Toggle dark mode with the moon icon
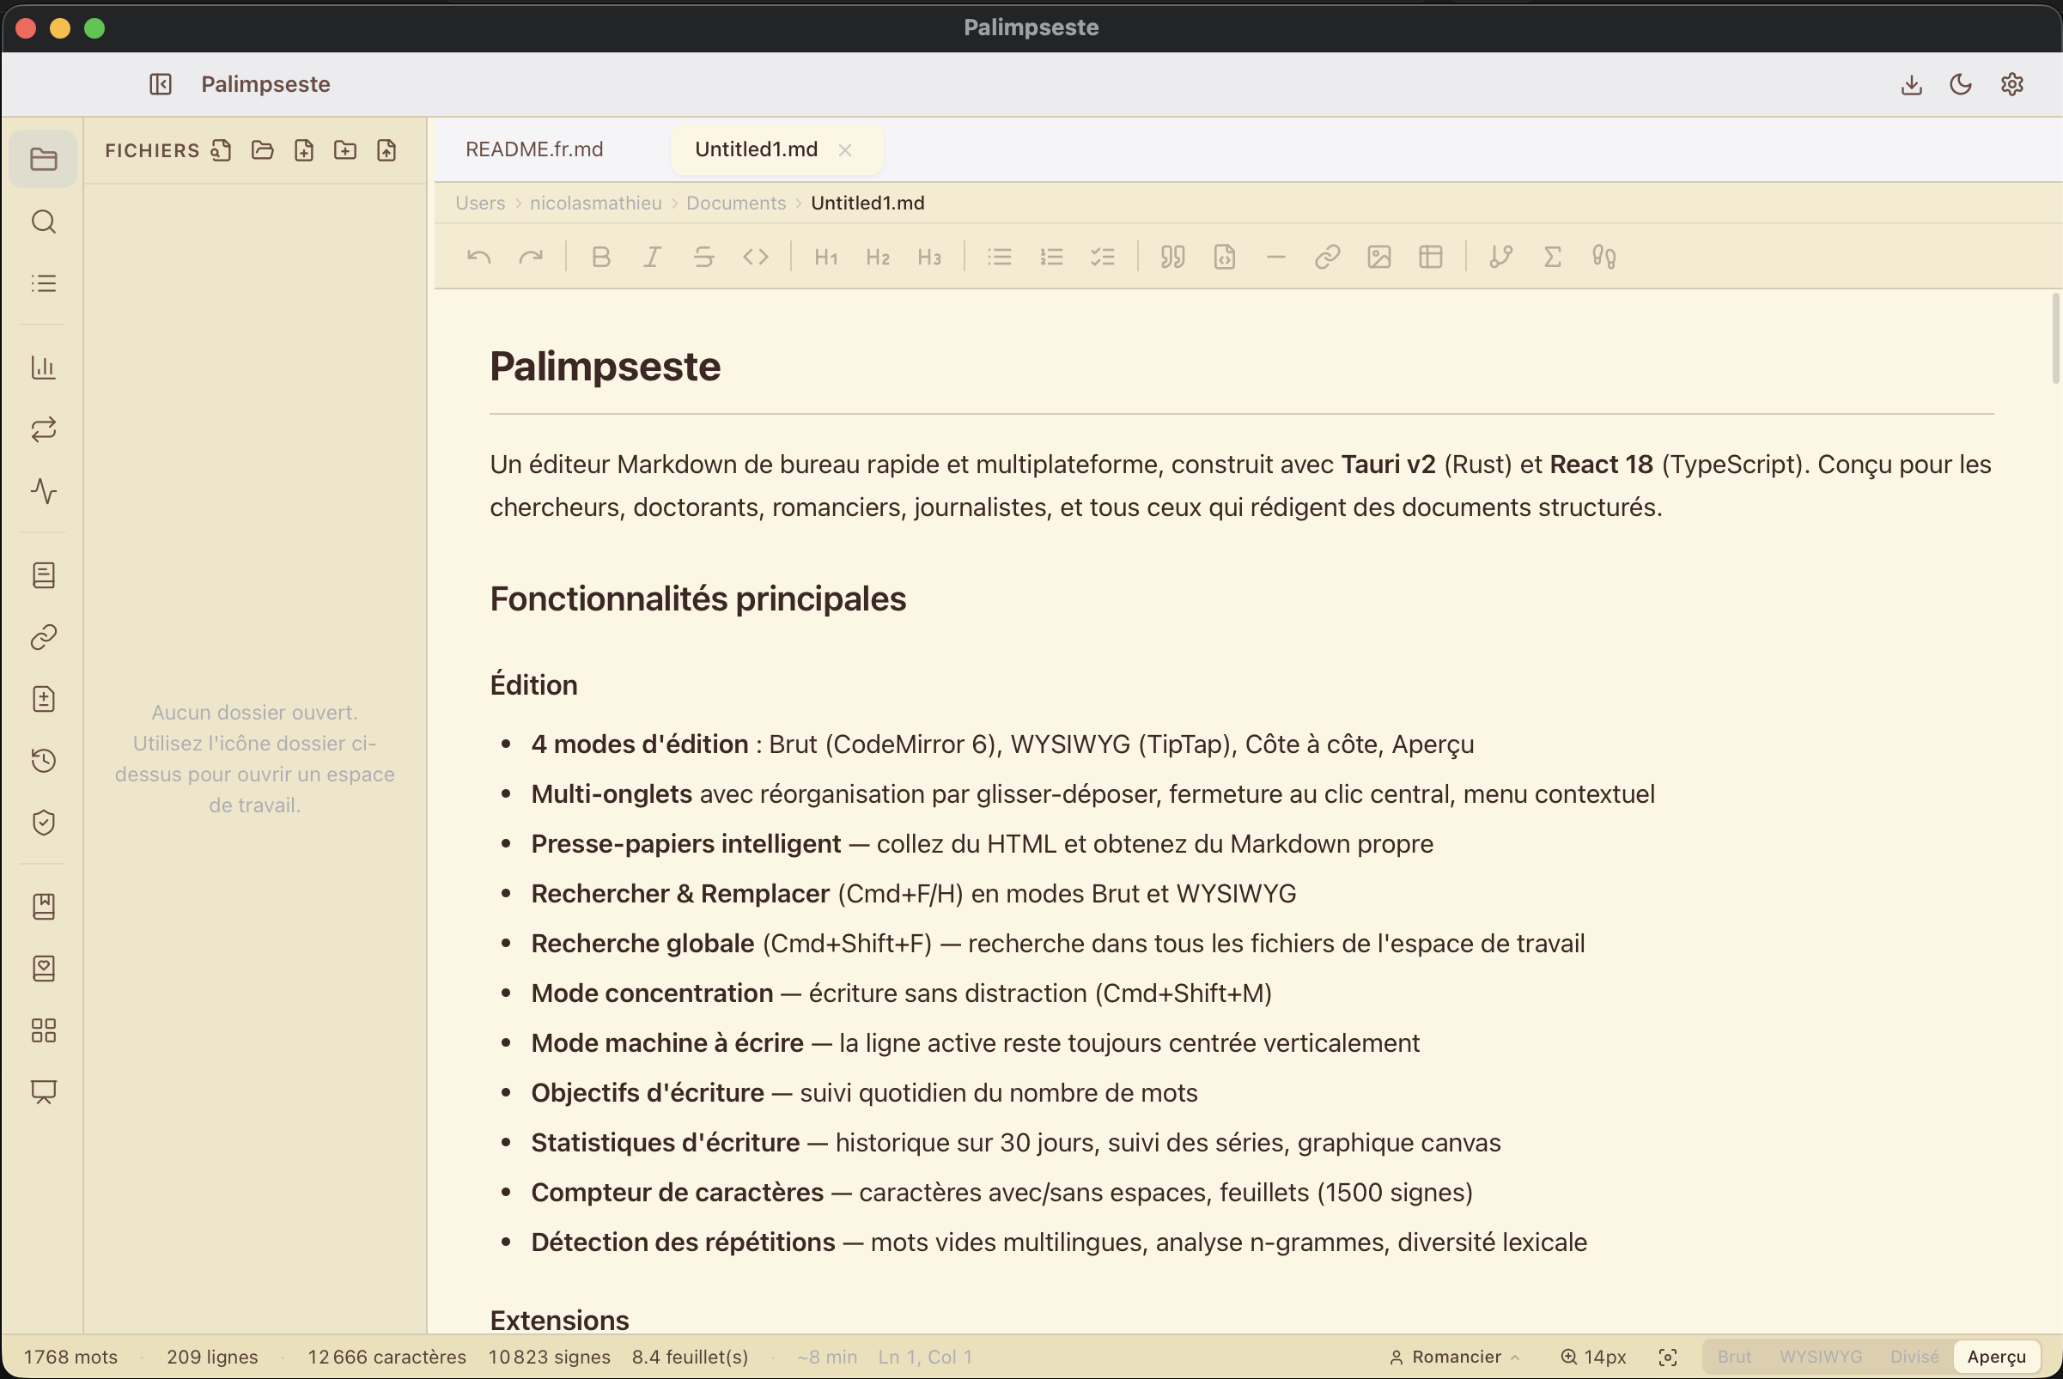The width and height of the screenshot is (2063, 1379). [1961, 84]
